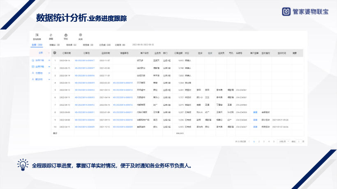Switch to the 待确认 status tab
Viewport: 337px width, 189px height.
[x=54, y=44]
